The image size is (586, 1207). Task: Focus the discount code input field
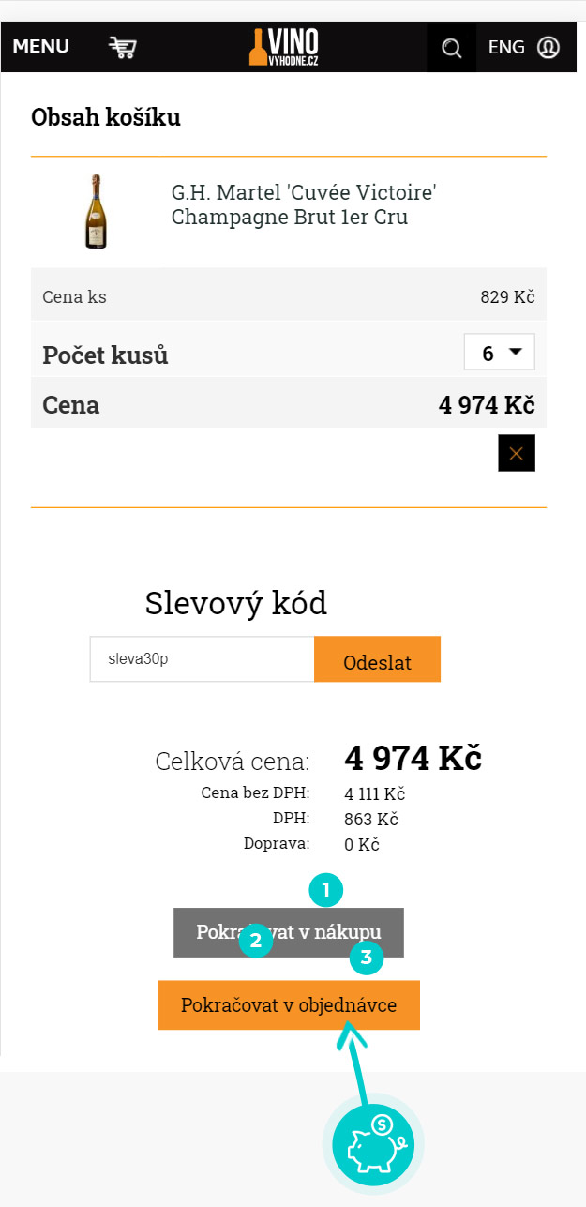(202, 659)
